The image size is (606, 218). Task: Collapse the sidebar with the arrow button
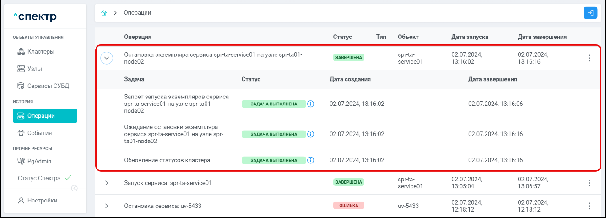pyautogui.click(x=75, y=188)
